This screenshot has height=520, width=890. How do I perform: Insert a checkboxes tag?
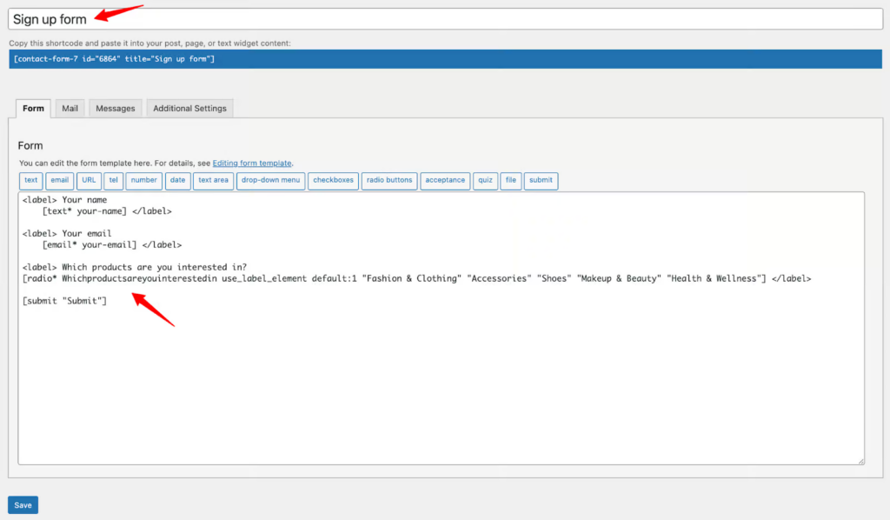pyautogui.click(x=333, y=181)
